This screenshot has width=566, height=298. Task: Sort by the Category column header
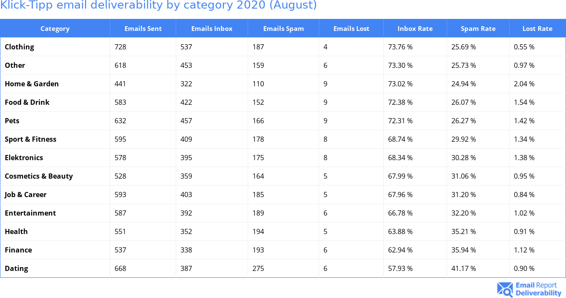point(55,29)
